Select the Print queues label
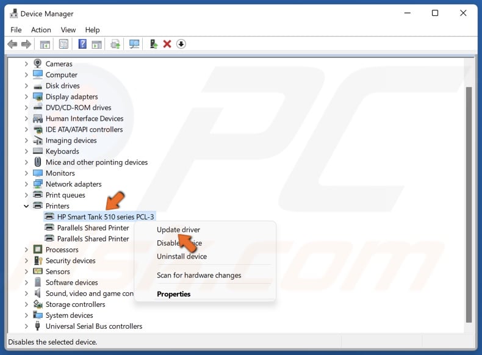The width and height of the screenshot is (482, 355). pyautogui.click(x=65, y=195)
